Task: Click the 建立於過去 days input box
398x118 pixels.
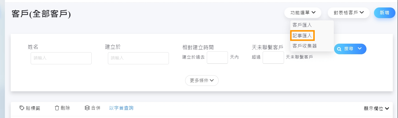Action: [217, 57]
